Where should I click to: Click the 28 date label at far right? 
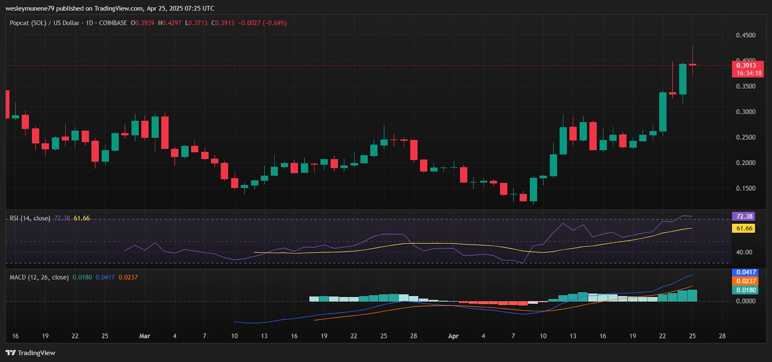(x=722, y=336)
